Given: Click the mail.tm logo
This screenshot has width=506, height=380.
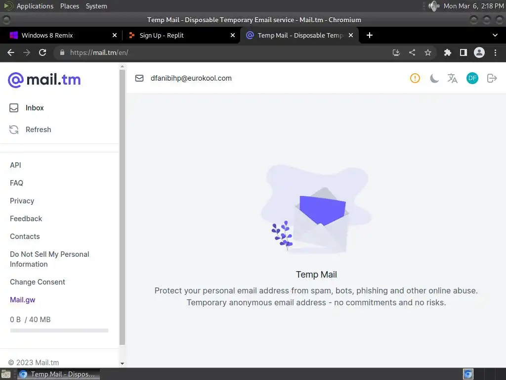Looking at the screenshot, I should 44,80.
